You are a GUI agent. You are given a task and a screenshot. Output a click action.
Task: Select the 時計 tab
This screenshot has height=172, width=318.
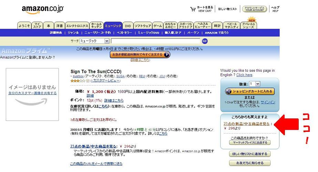(217, 26)
